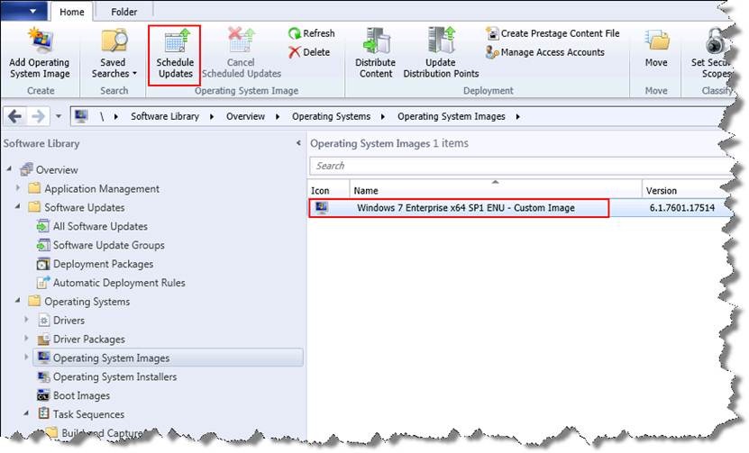This screenshot has width=749, height=453.
Task: Open the blue application menu dropdown
Action: tap(23, 11)
